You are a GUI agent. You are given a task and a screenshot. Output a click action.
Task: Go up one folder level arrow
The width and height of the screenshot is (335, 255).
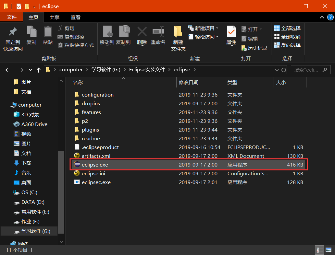tap(39, 70)
